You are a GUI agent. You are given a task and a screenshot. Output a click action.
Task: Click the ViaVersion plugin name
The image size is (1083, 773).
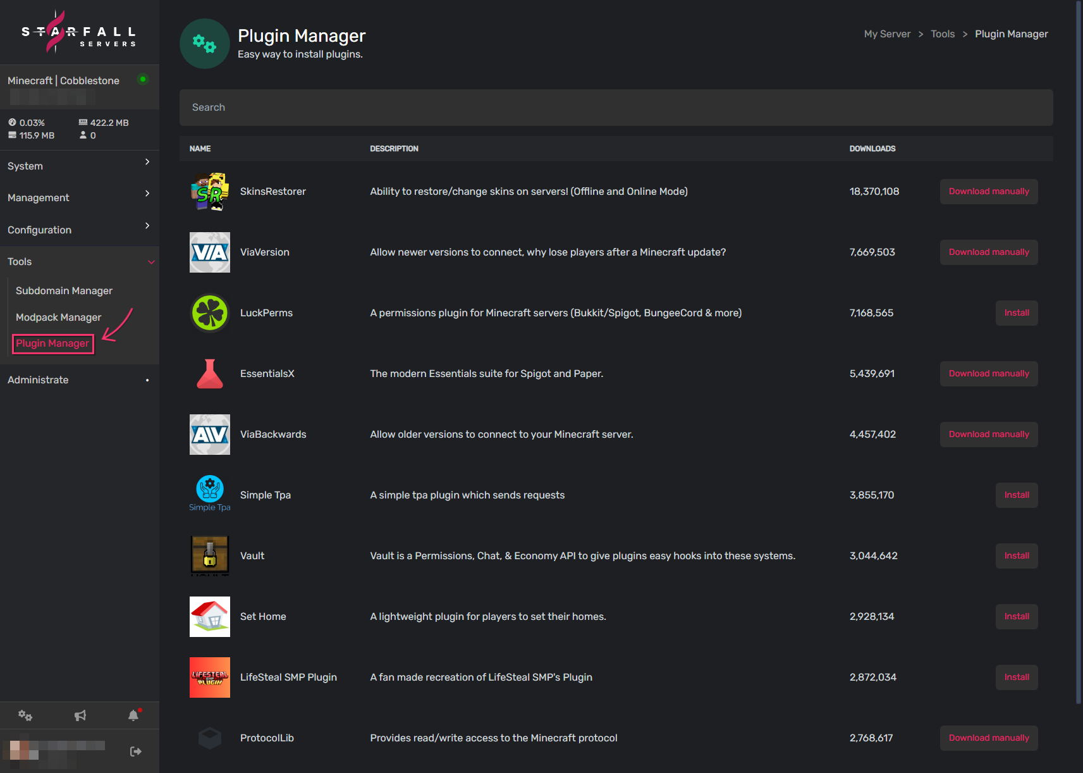[x=264, y=252]
